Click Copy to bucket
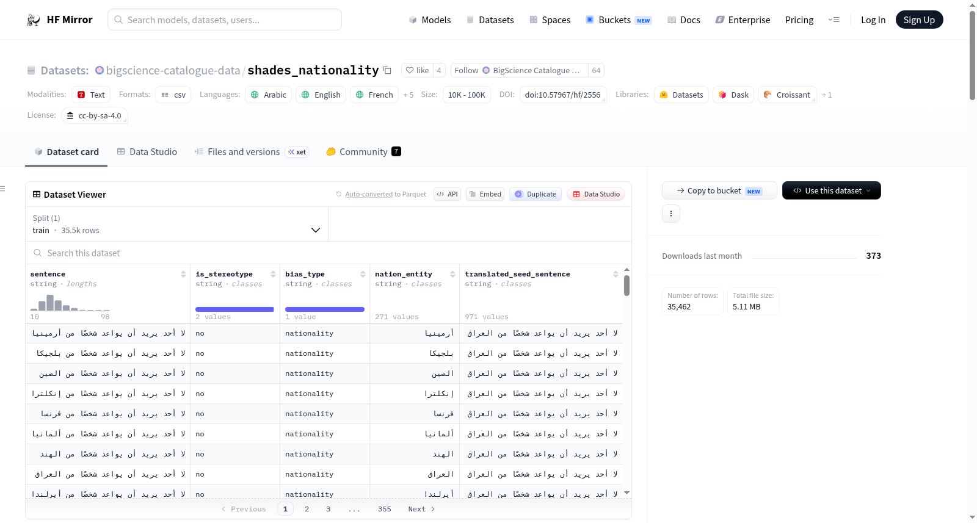The width and height of the screenshot is (977, 523). click(x=719, y=190)
